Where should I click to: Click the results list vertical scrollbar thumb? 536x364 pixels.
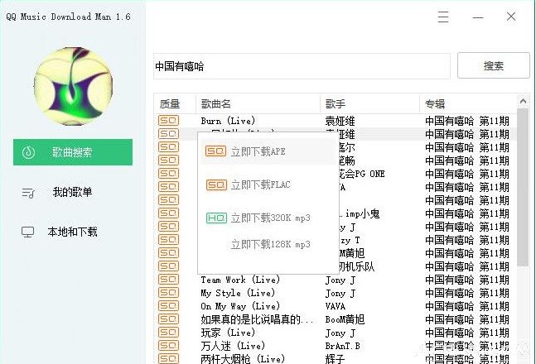[x=523, y=187]
